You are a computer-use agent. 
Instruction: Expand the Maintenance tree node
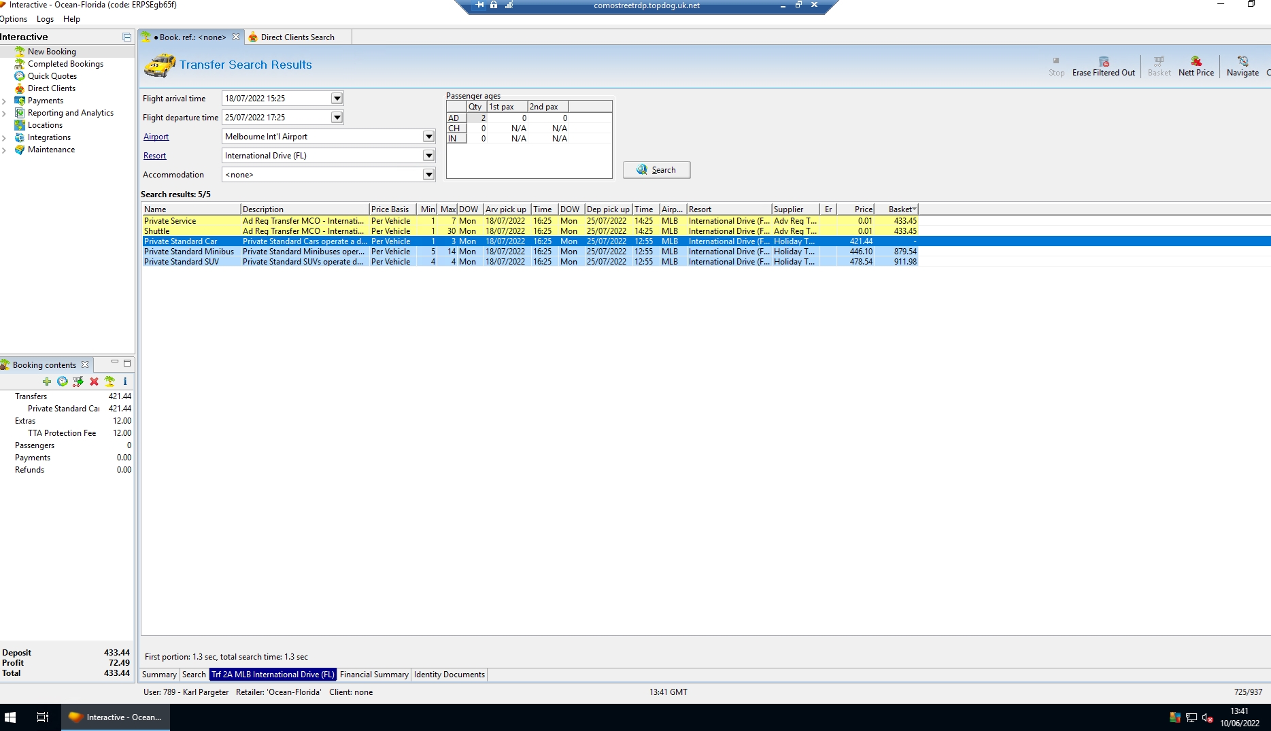(x=5, y=150)
